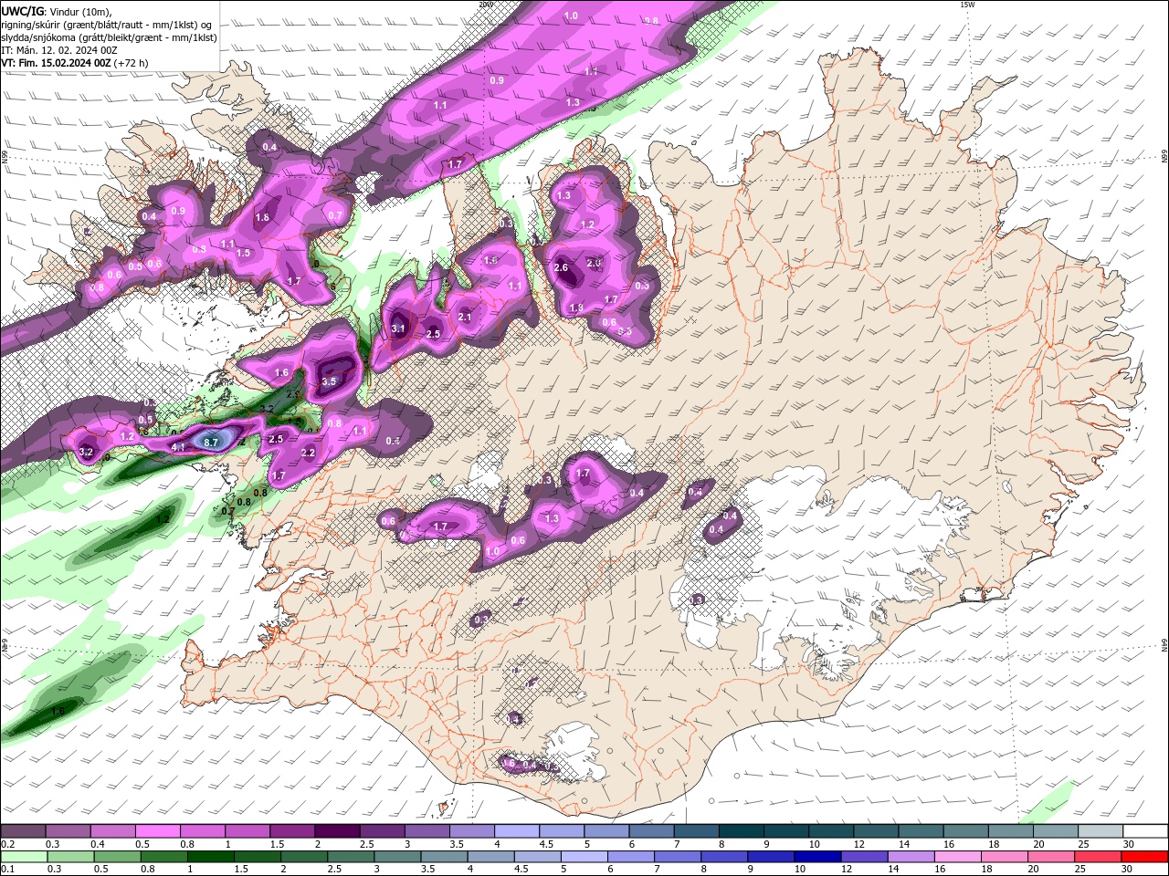
Task: Click the '4.1' precipitation value on the map
Action: point(178,447)
